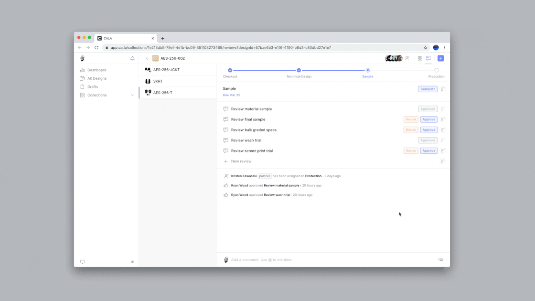Click the blue plus button in header
Viewport: 535px width, 301px height.
[440, 58]
